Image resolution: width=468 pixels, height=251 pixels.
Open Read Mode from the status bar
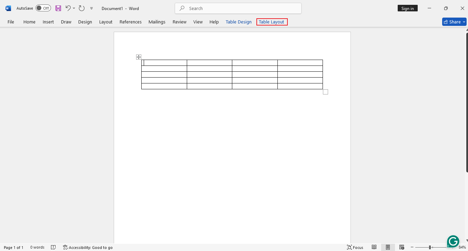374,247
